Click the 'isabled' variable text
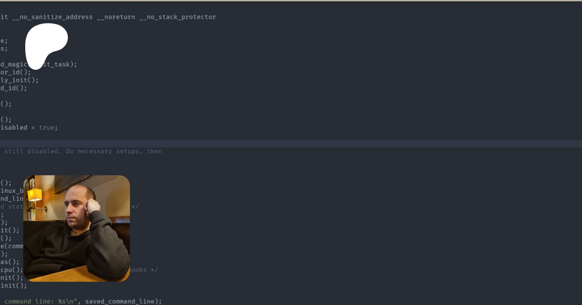582x305 pixels. click(x=14, y=128)
